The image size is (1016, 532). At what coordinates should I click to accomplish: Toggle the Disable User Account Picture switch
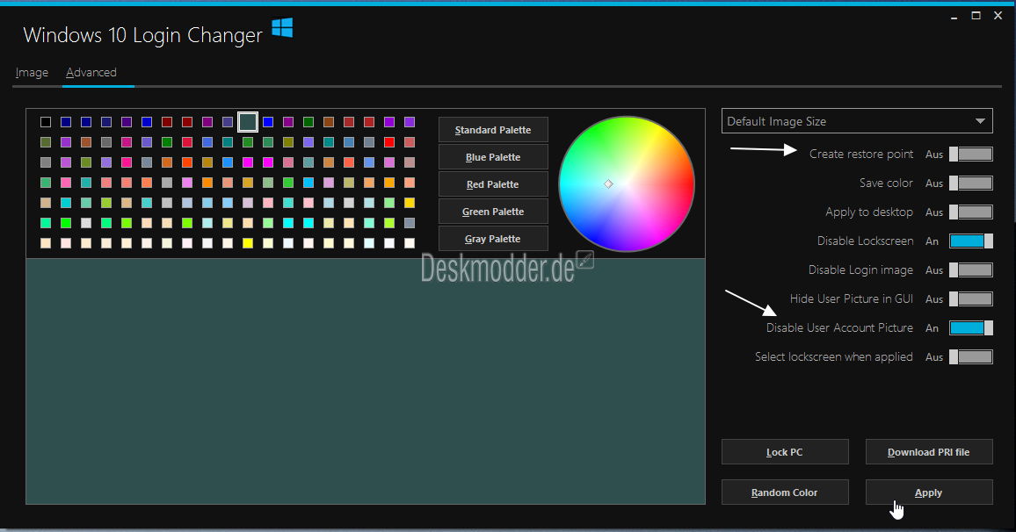(970, 327)
